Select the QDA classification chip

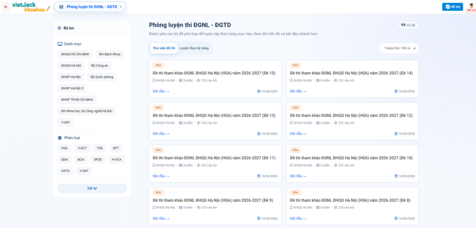(x=64, y=160)
